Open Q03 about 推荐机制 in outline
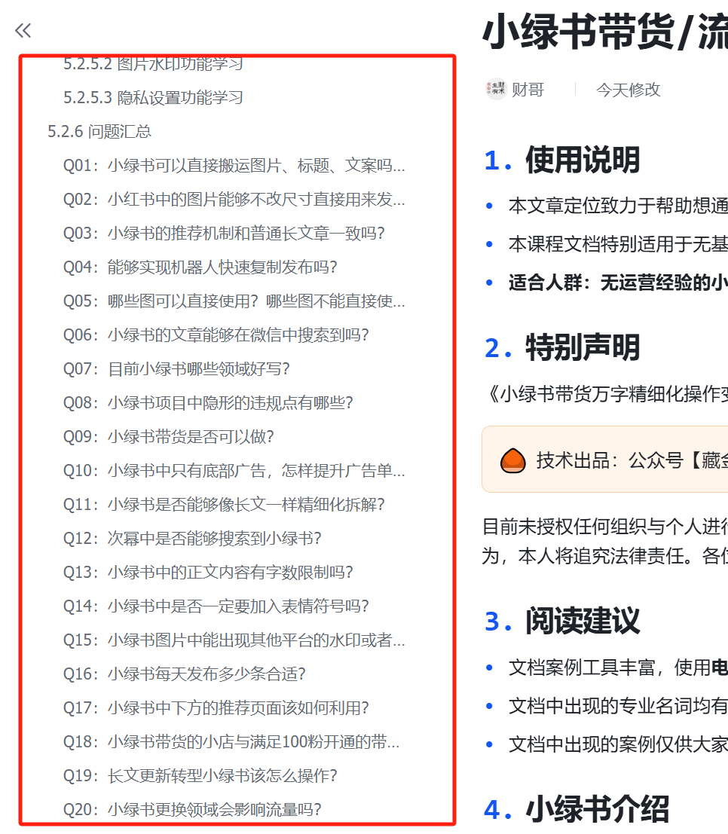This screenshot has width=728, height=834. [x=224, y=234]
